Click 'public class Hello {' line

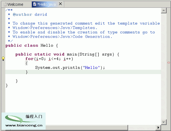32,46
